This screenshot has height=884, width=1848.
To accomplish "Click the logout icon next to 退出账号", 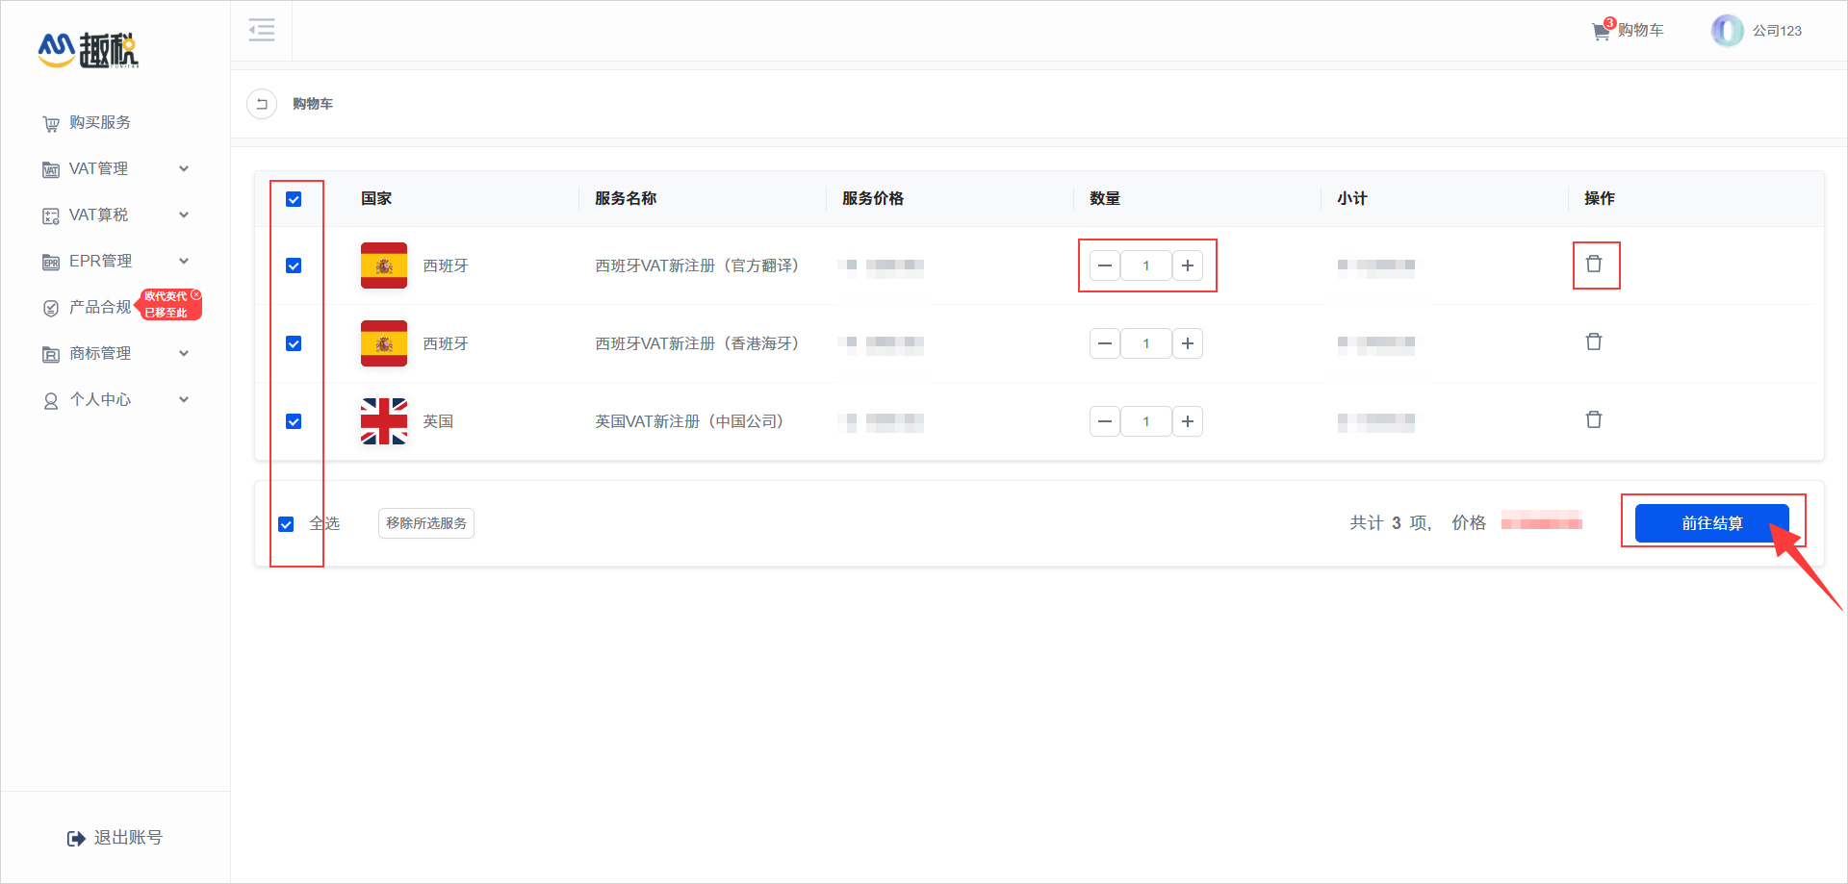I will pyautogui.click(x=76, y=837).
